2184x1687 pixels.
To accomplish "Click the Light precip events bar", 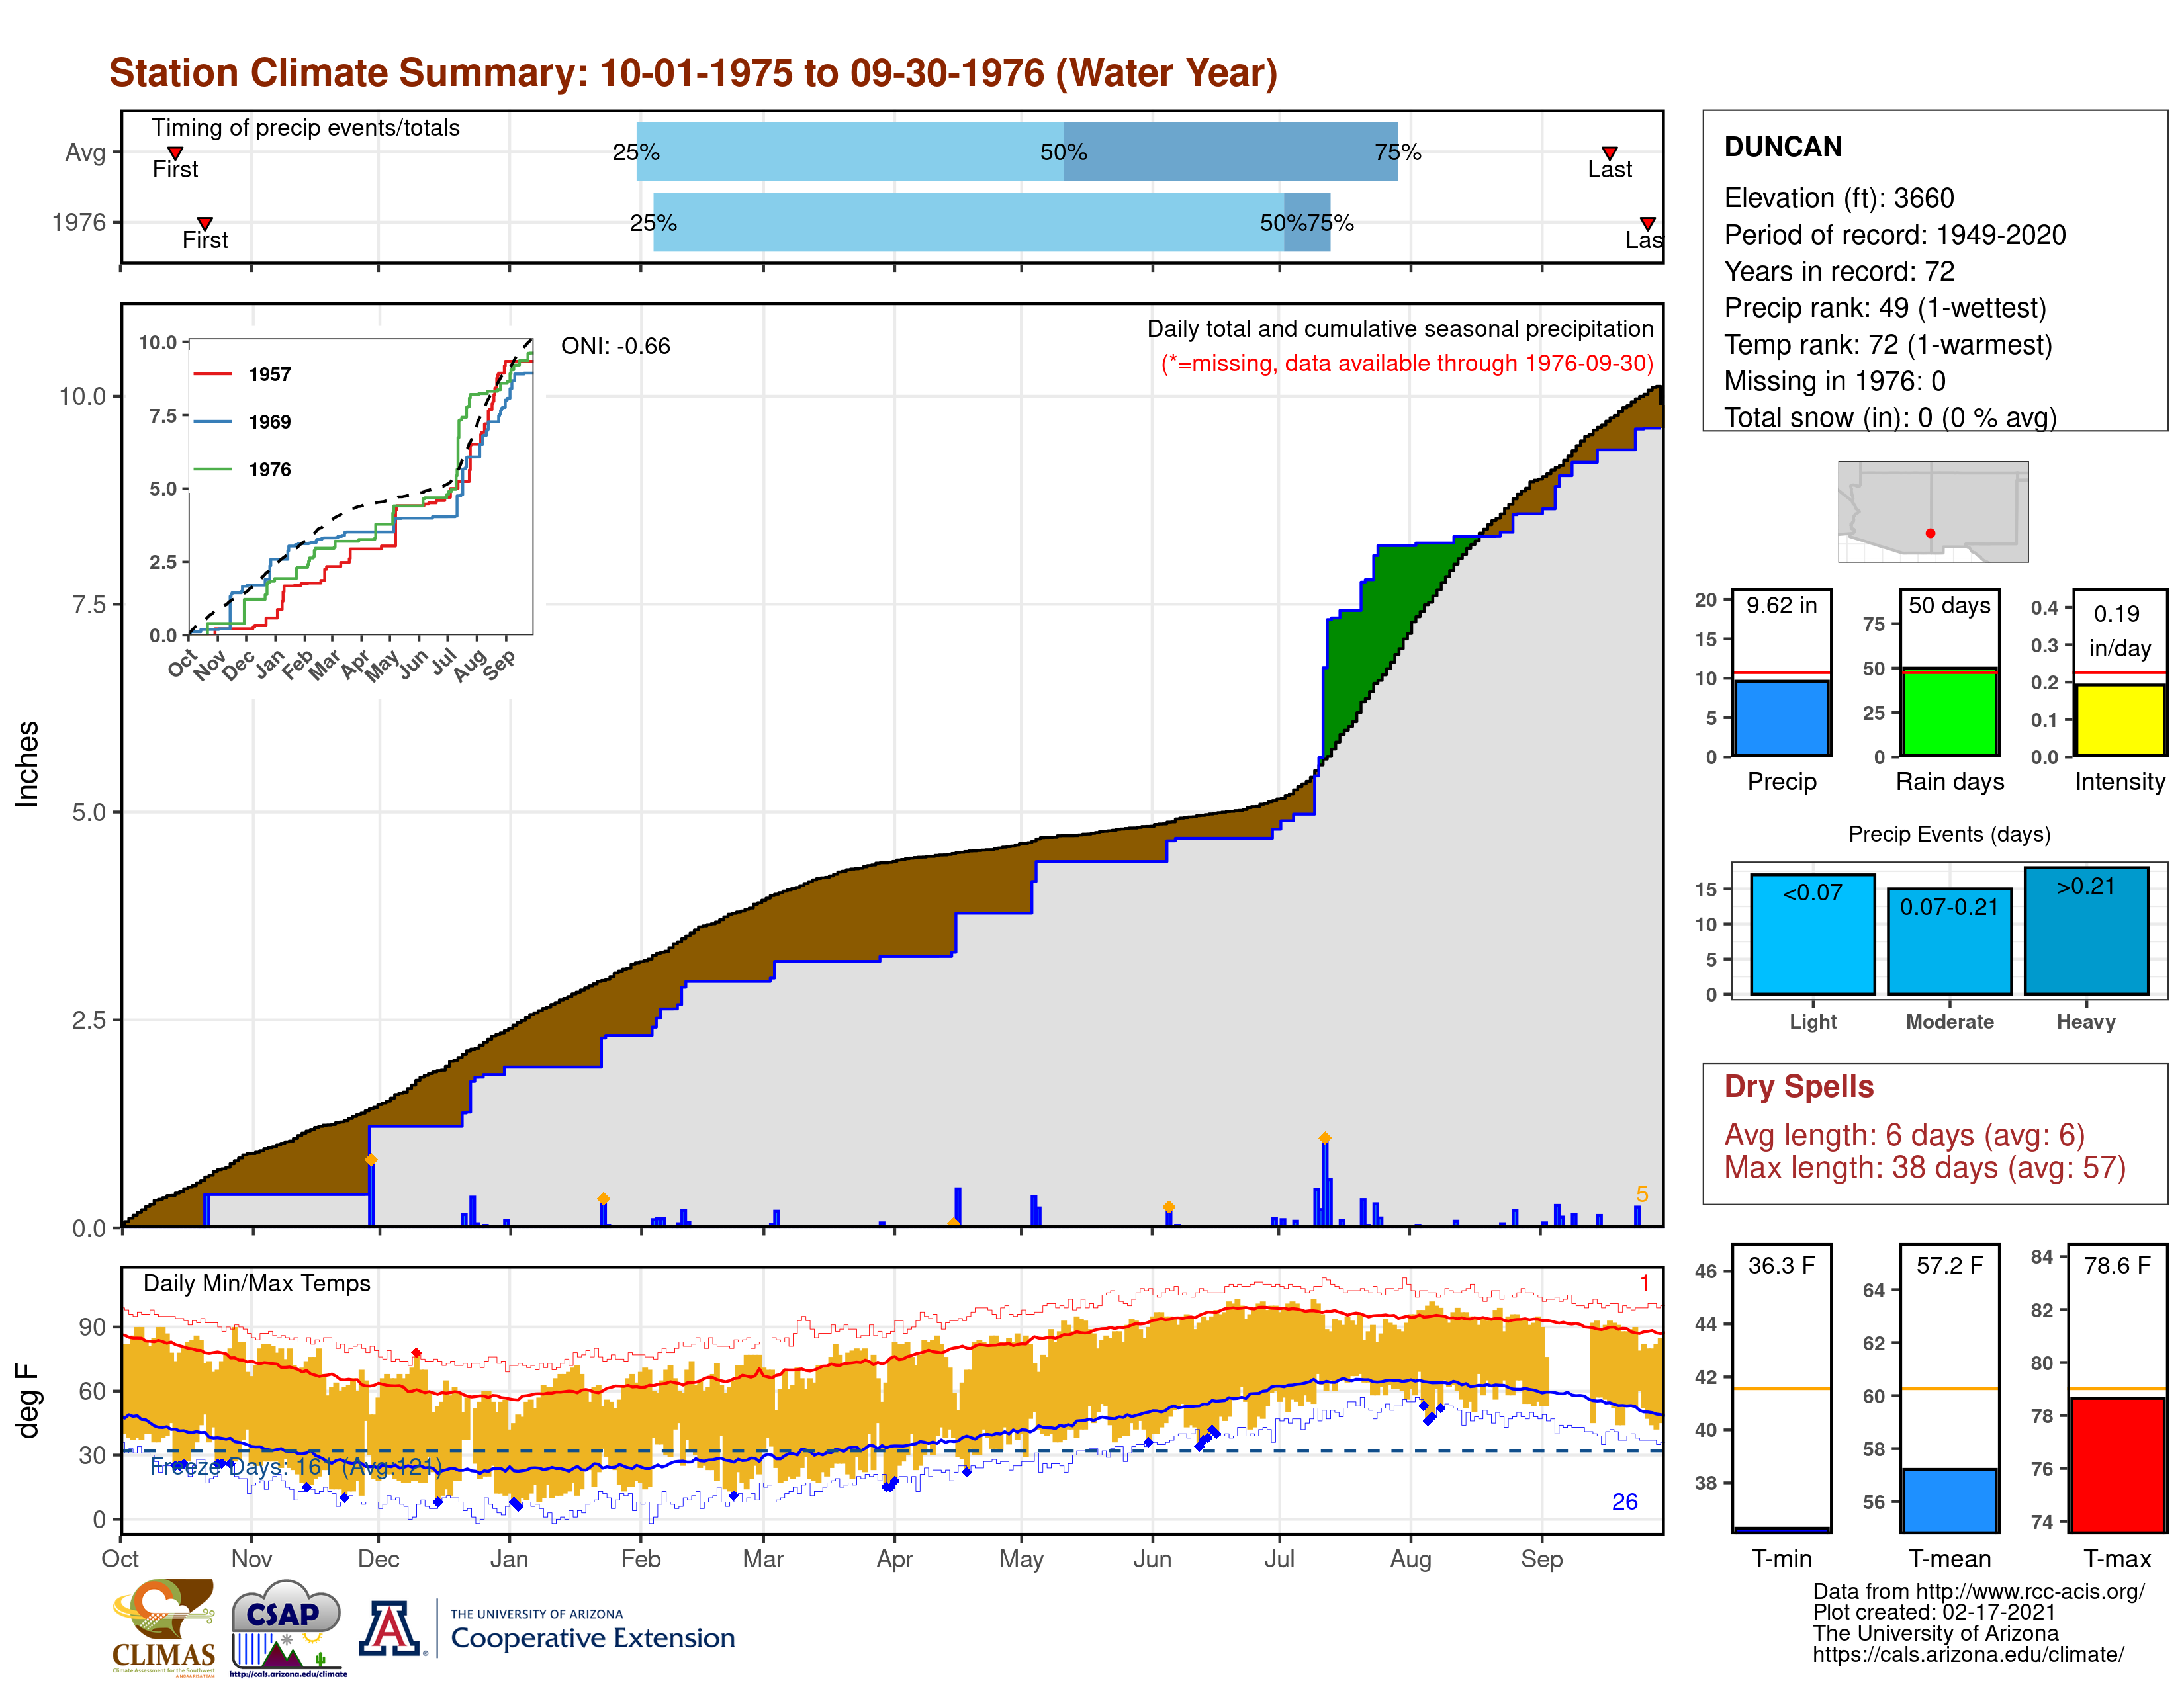I will coord(1812,934).
